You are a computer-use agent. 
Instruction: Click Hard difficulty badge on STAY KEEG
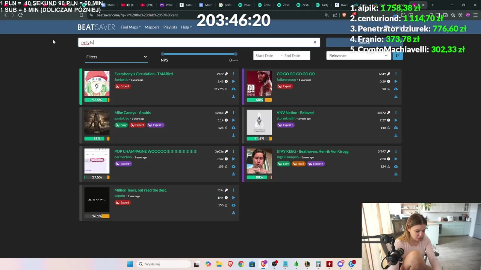[x=298, y=164]
